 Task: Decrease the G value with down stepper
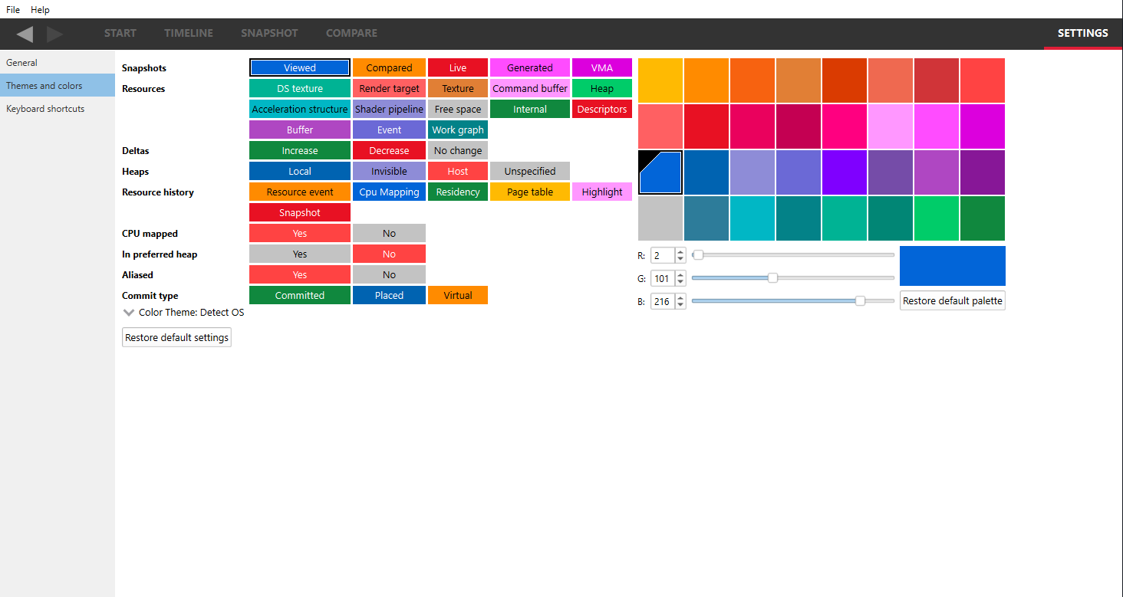coord(680,283)
